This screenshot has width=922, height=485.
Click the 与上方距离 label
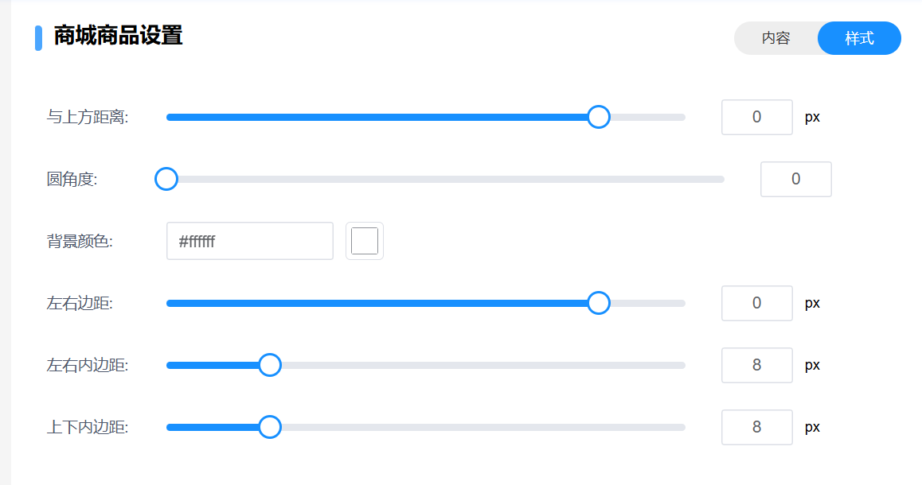(88, 117)
